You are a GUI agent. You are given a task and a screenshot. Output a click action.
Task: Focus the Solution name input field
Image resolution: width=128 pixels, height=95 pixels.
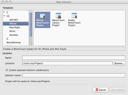tap(74, 75)
